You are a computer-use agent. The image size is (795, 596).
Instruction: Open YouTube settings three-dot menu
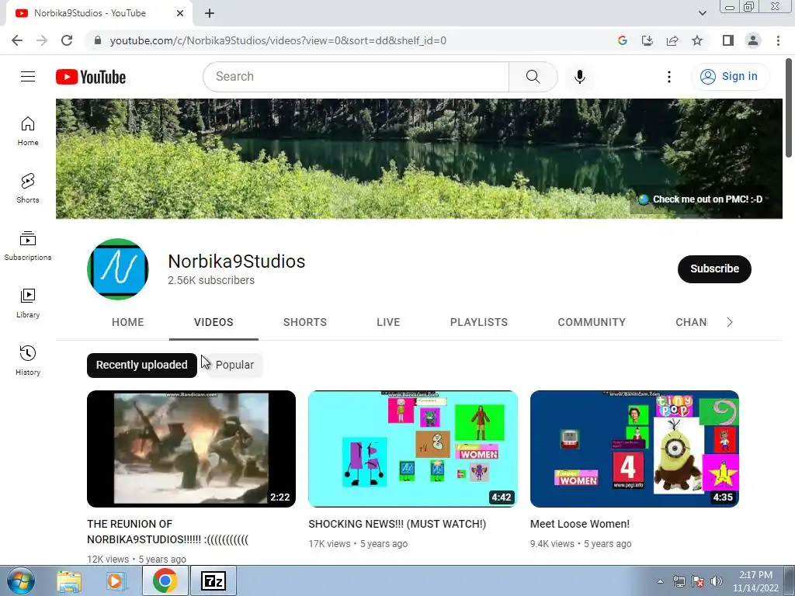click(x=668, y=77)
